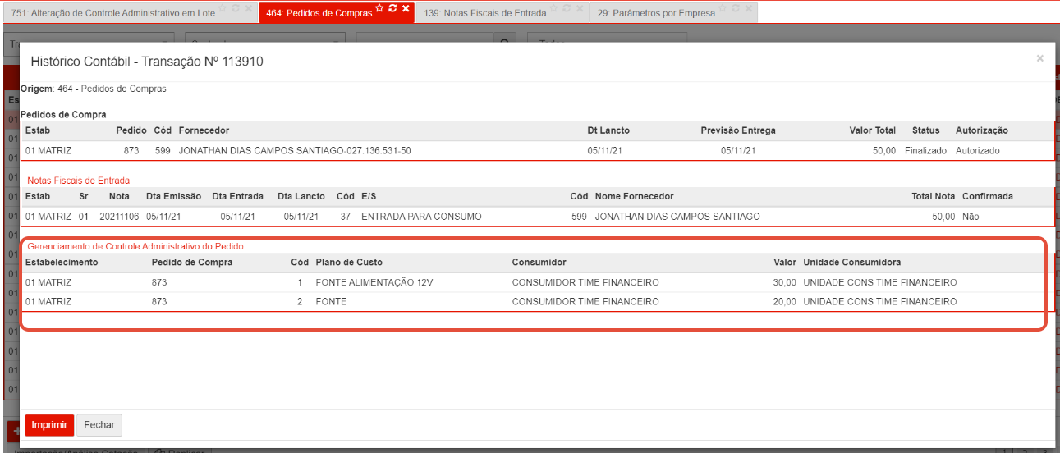The width and height of the screenshot is (1060, 453).
Task: Select Pedido number 873 in Pedidos de Compra
Action: click(x=131, y=151)
